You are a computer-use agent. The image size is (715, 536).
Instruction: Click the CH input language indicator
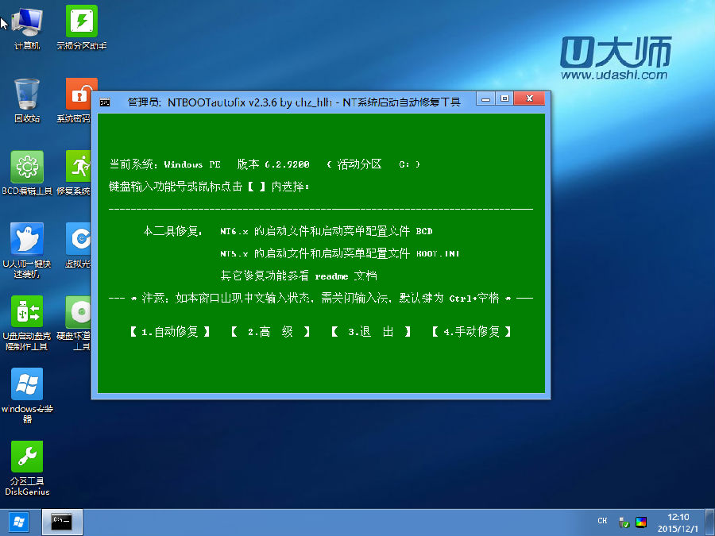pos(602,521)
